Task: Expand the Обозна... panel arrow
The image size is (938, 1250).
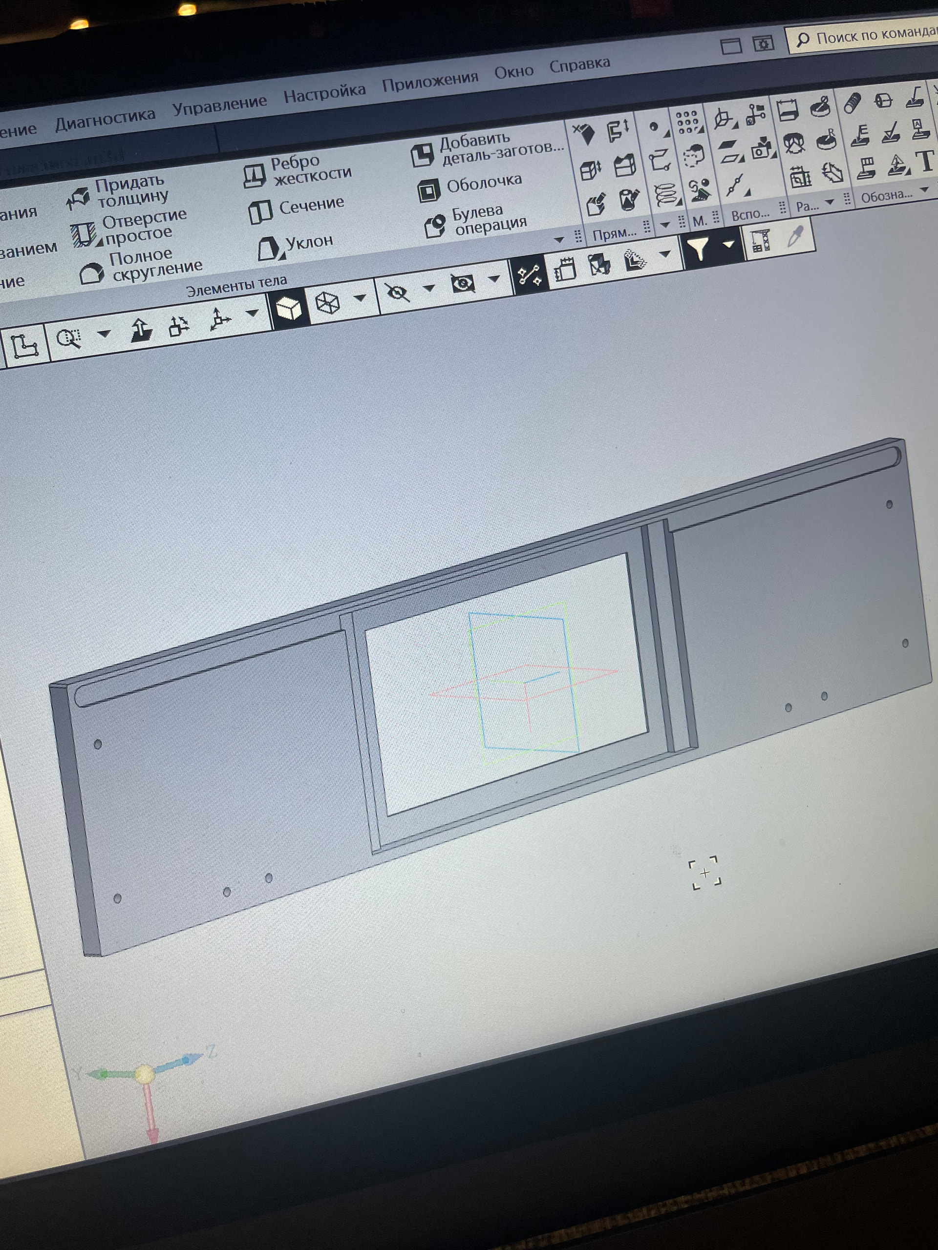Action: (x=925, y=190)
